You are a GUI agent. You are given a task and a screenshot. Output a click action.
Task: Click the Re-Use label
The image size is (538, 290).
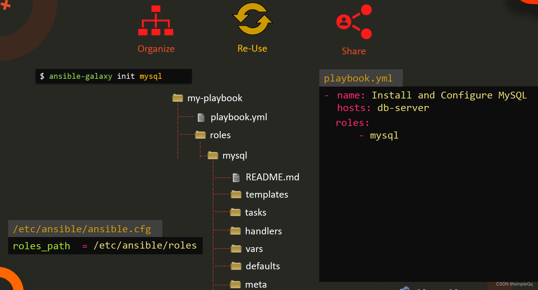tap(252, 49)
